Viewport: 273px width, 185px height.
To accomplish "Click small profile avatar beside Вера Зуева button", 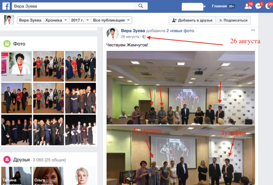I will pos(9,20).
